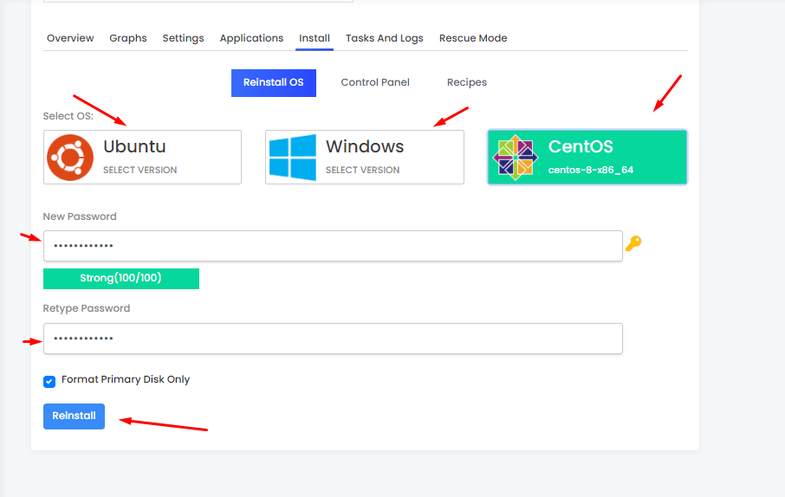Open the Control Panel section
The height and width of the screenshot is (497, 785).
click(375, 83)
